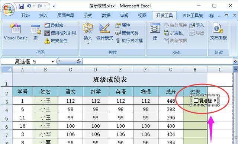Select the total cell 448
This screenshot has width=238, height=144.
[x=171, y=101]
